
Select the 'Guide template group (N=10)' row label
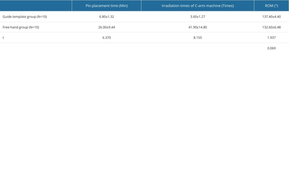pos(25,17)
